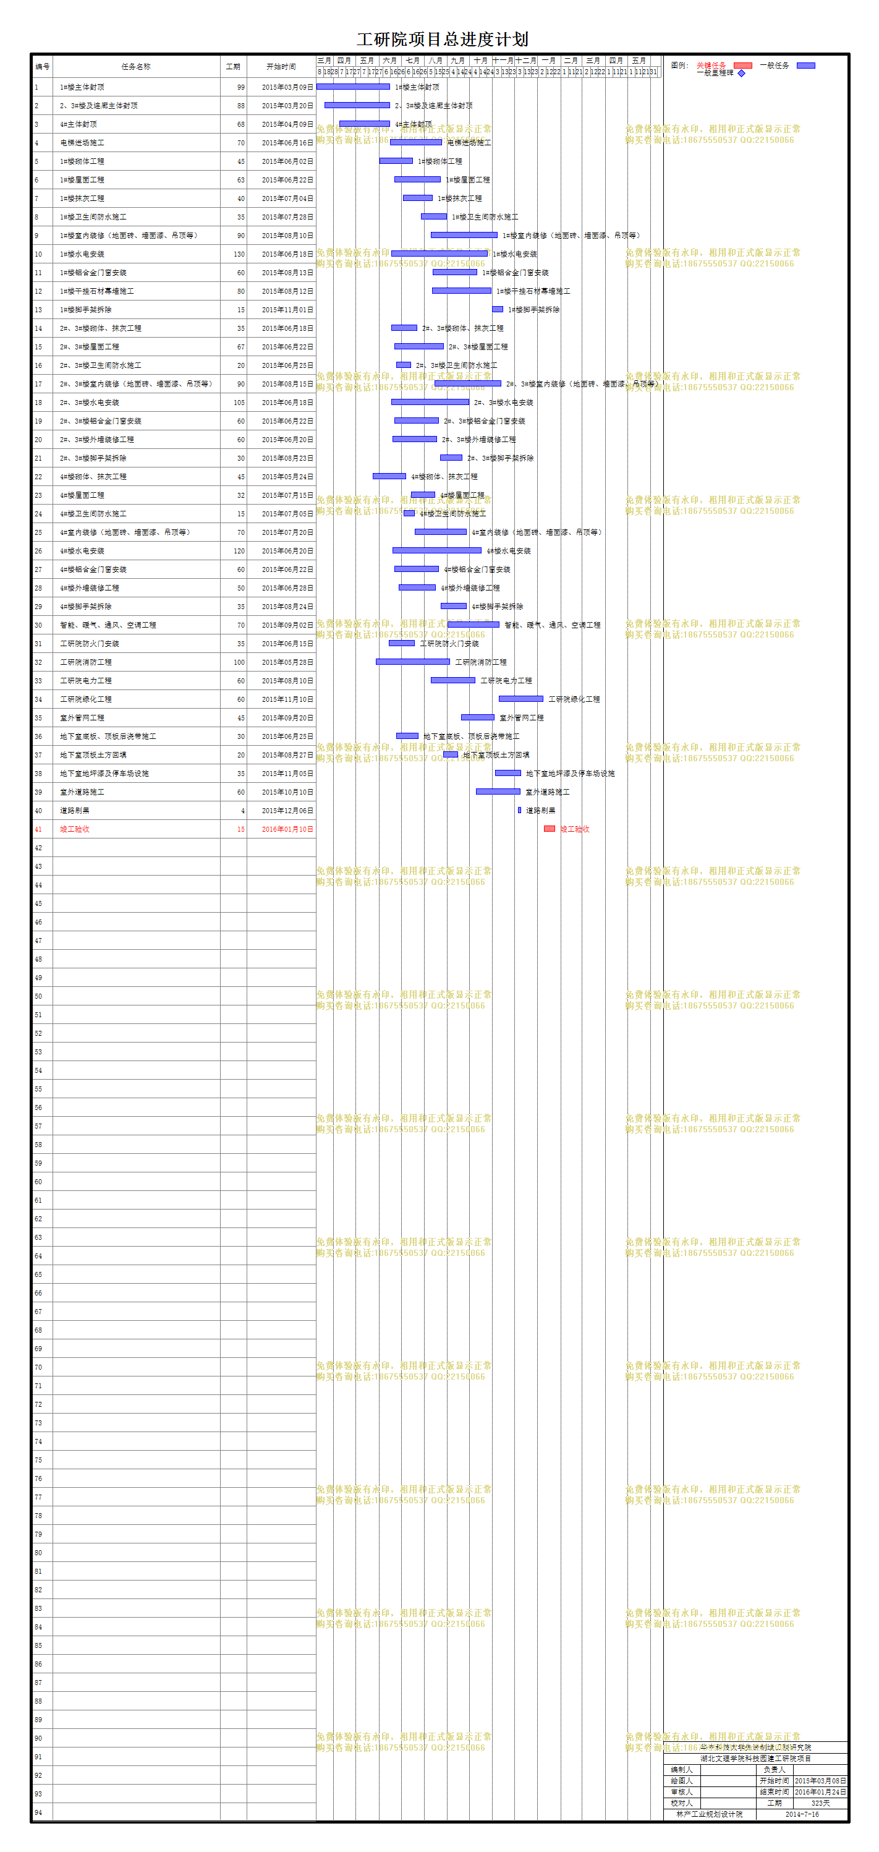Select the Gantt bar for 室外道路施工
This screenshot has height=1852, width=879.
498,792
